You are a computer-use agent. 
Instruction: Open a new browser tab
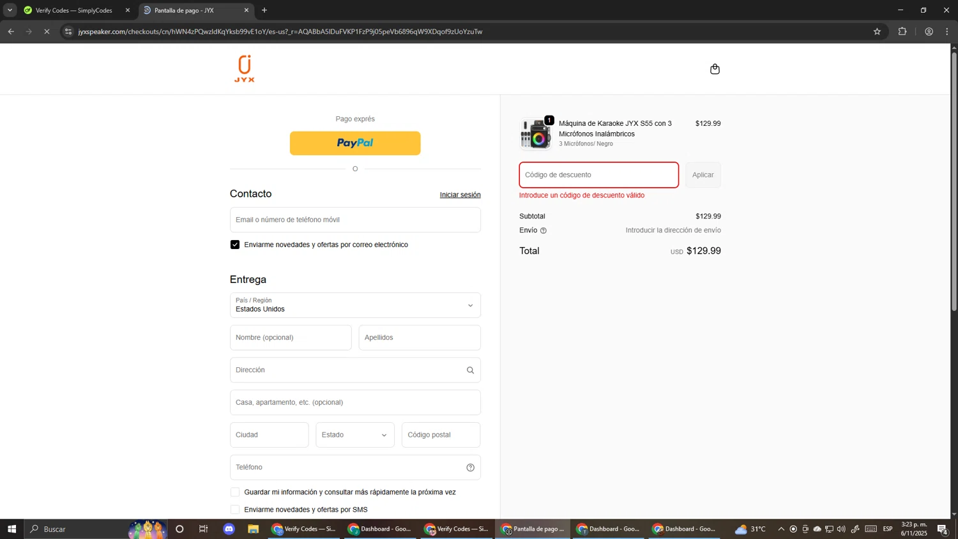coord(264,10)
